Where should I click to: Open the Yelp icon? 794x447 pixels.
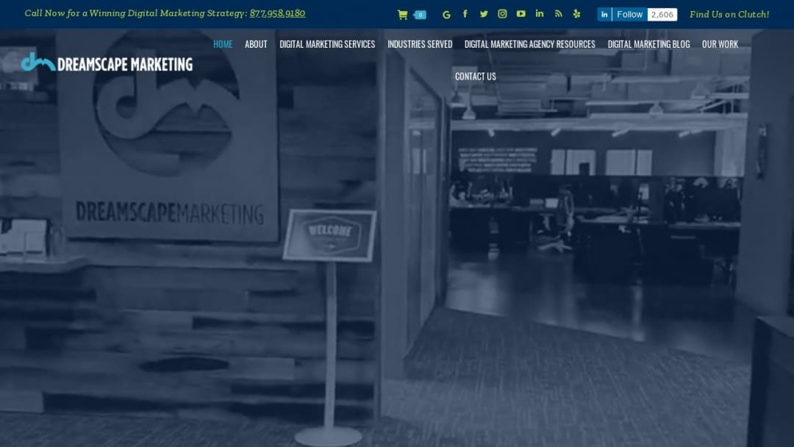[x=576, y=13]
